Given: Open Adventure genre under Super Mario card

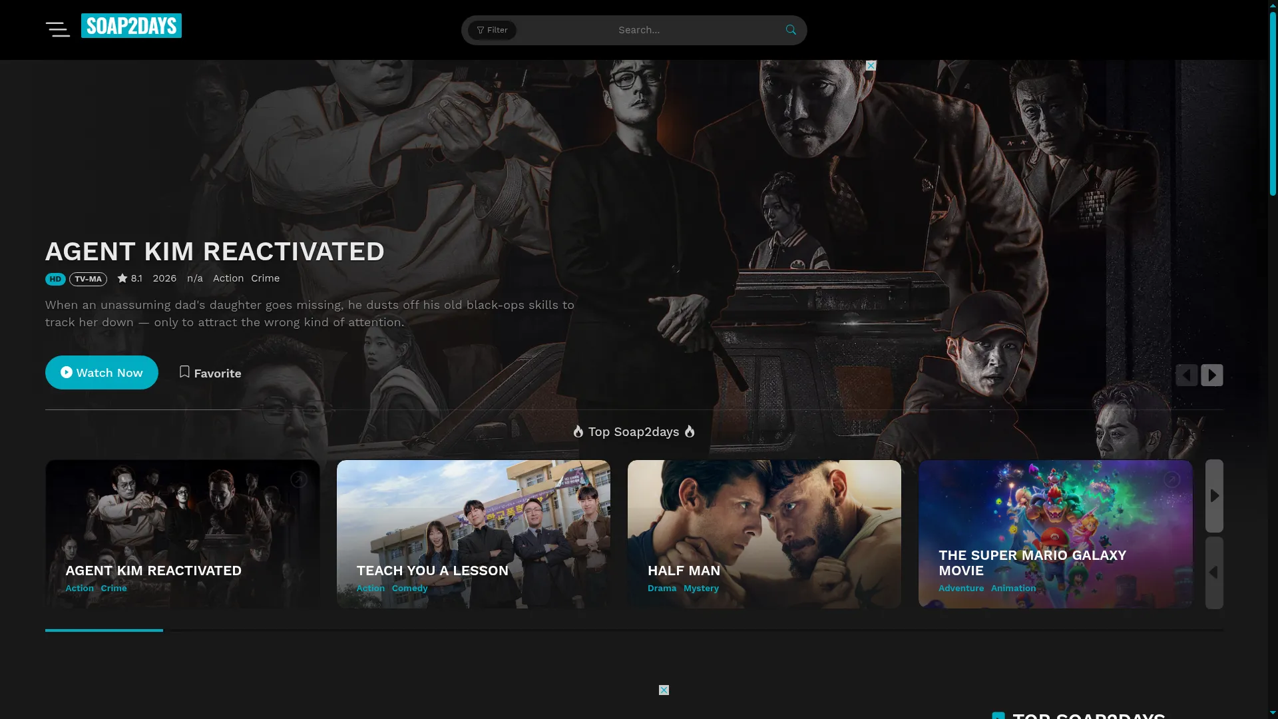Looking at the screenshot, I should pyautogui.click(x=961, y=589).
